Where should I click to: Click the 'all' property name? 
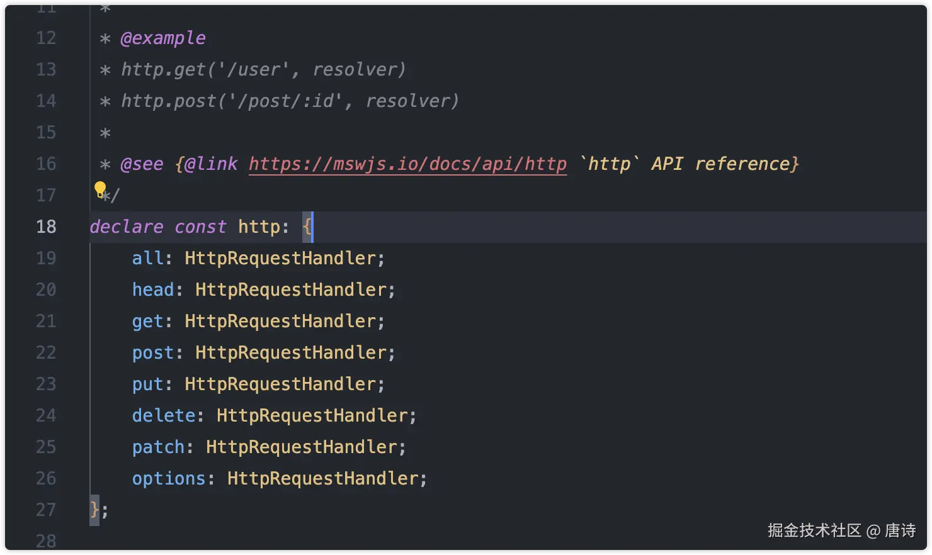pos(147,258)
